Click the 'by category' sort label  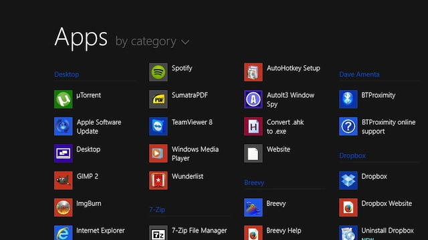146,41
